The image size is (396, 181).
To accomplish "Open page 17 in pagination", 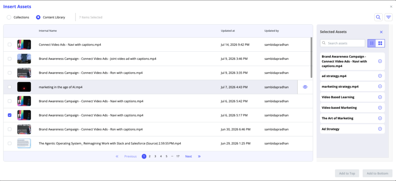I will tap(178, 156).
